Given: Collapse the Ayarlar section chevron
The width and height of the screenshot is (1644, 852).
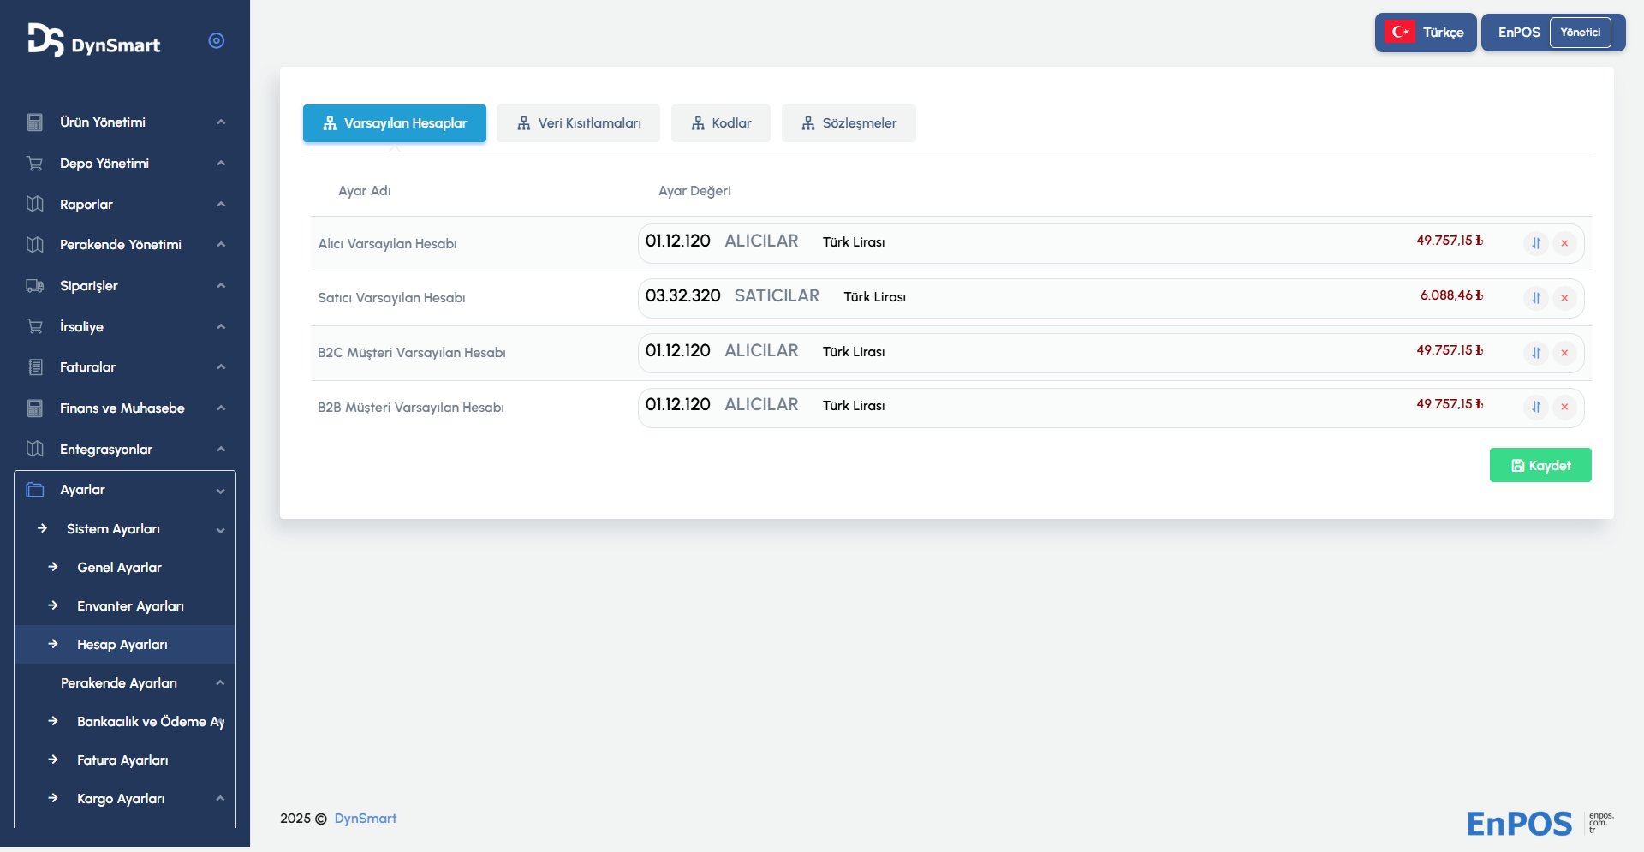Looking at the screenshot, I should (221, 491).
